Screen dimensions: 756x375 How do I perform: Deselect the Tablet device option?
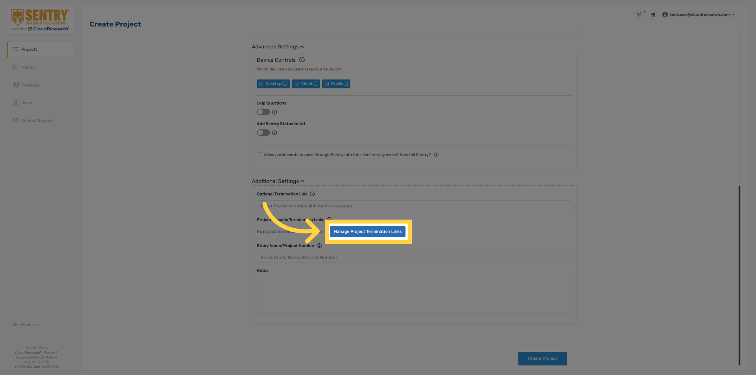click(x=306, y=83)
